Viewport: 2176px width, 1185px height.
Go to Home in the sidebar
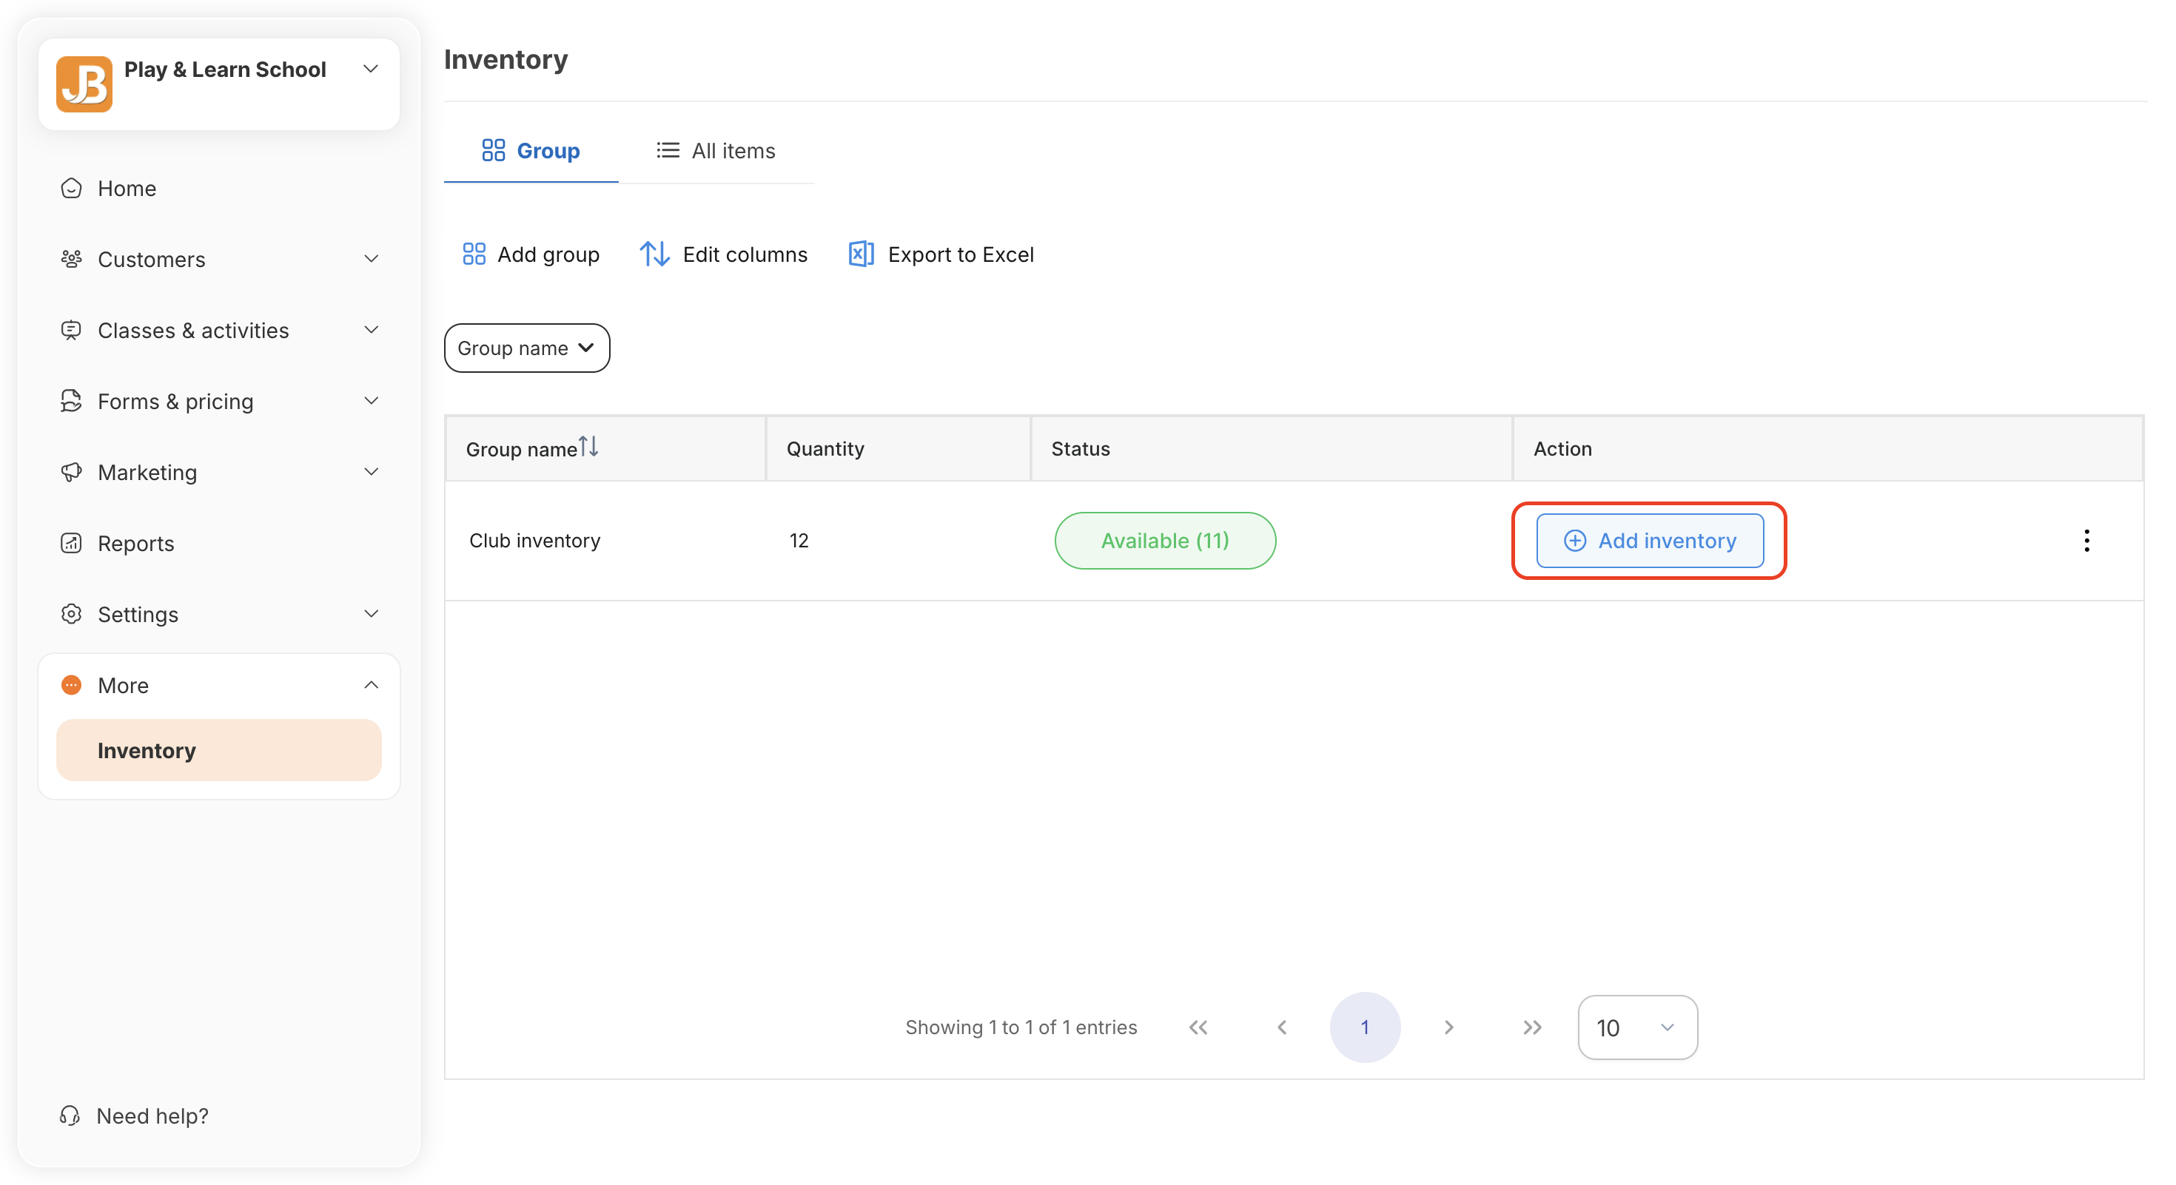click(127, 188)
